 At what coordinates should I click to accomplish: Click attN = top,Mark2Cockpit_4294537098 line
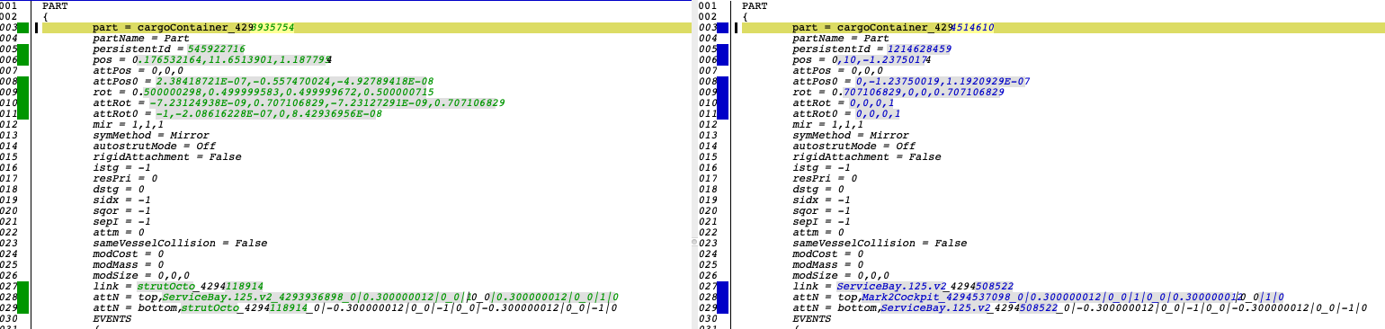click(x=1038, y=297)
